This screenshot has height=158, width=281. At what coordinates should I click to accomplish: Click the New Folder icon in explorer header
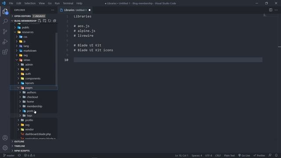[44, 21]
